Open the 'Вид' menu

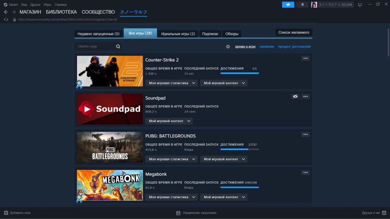24,4
